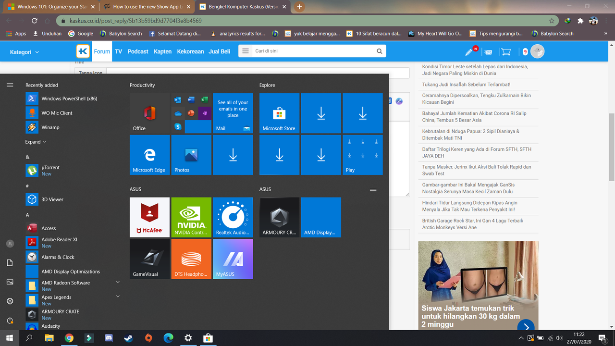Open Discord from the taskbar
The height and width of the screenshot is (346, 615).
point(109,338)
